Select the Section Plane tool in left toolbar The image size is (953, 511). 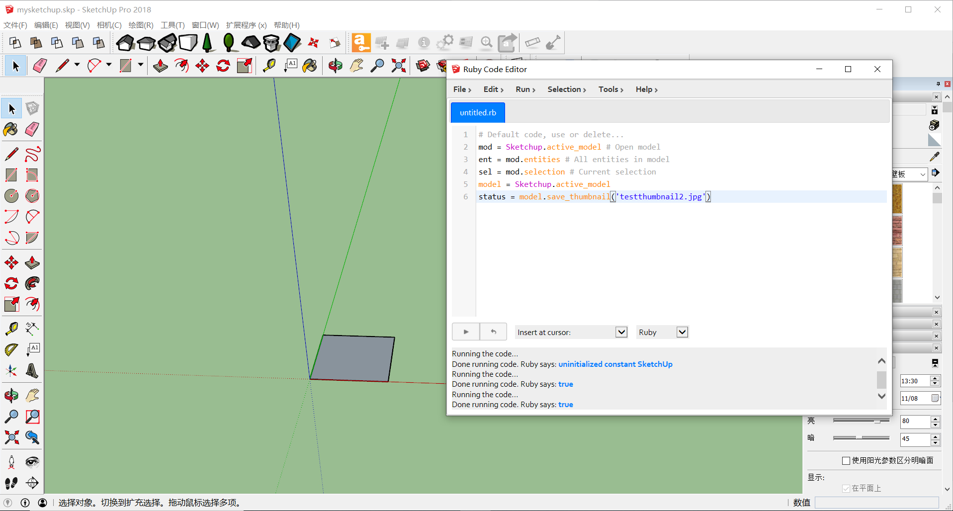[32, 483]
